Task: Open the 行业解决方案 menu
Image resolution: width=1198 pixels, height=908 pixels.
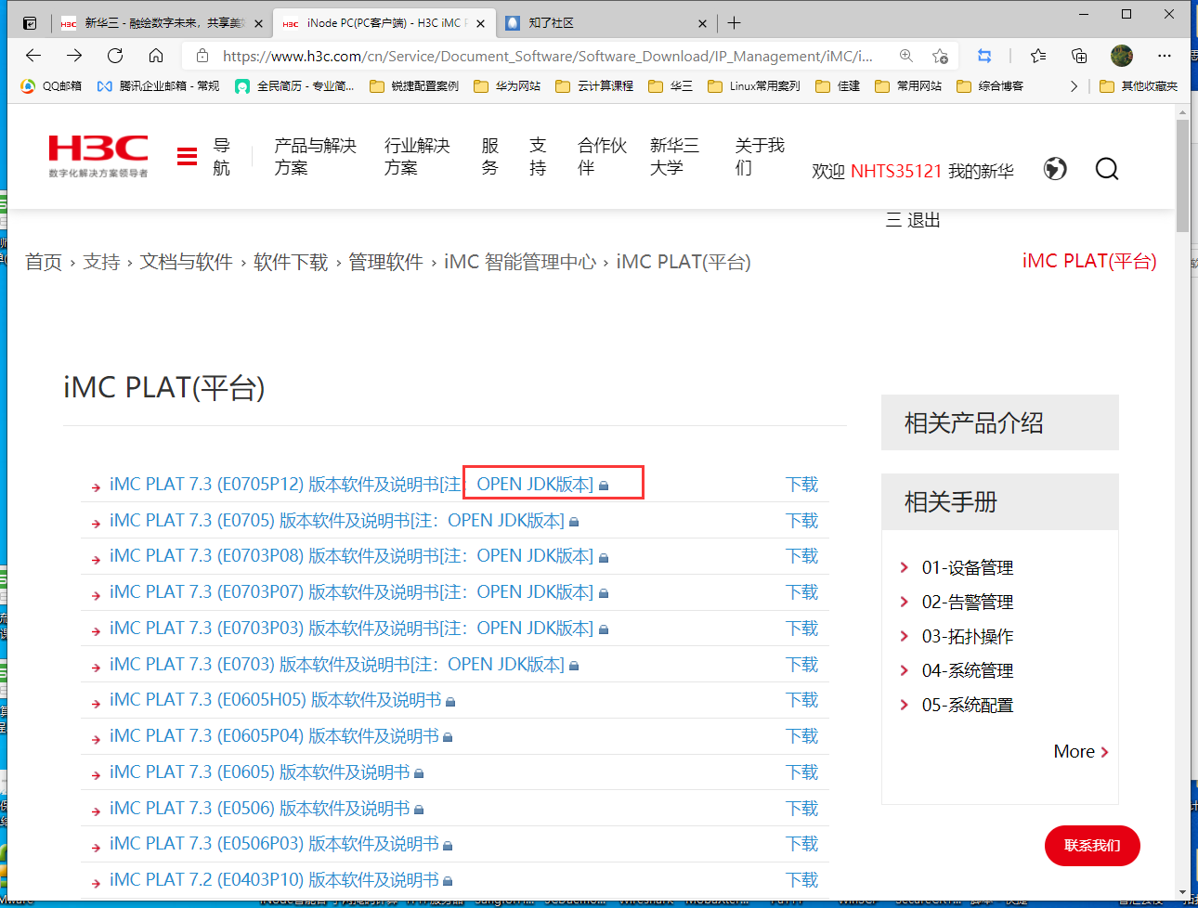Action: (x=417, y=156)
